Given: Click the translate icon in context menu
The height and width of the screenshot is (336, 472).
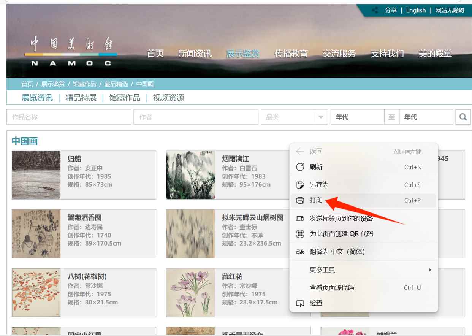Looking at the screenshot, I should tap(300, 252).
